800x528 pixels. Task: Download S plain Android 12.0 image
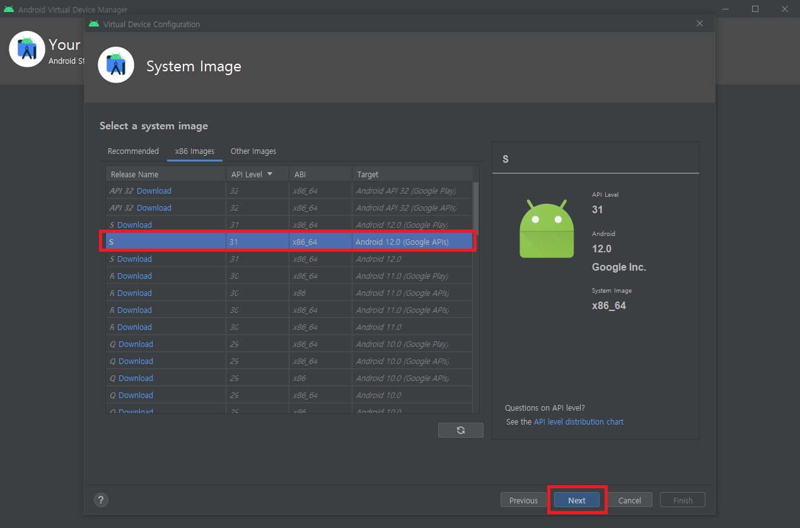click(x=134, y=259)
